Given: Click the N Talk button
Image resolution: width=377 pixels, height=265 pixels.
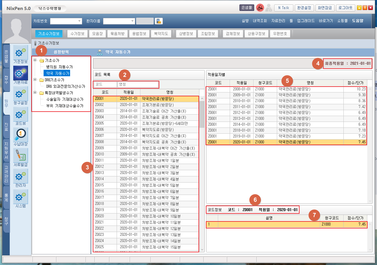Looking at the screenshot, I should pyautogui.click(x=283, y=8).
